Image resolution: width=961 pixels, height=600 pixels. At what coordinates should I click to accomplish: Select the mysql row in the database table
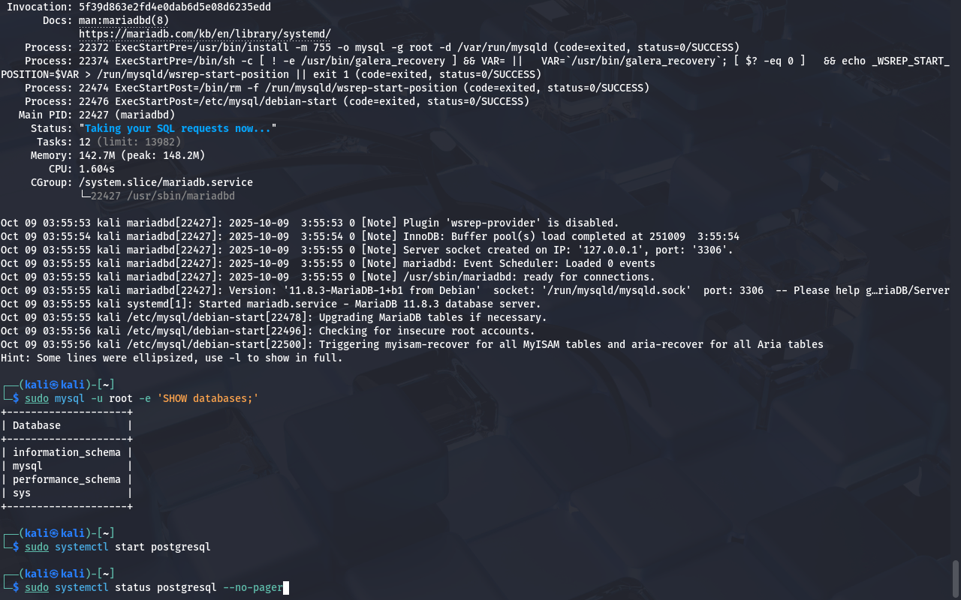pos(28,466)
